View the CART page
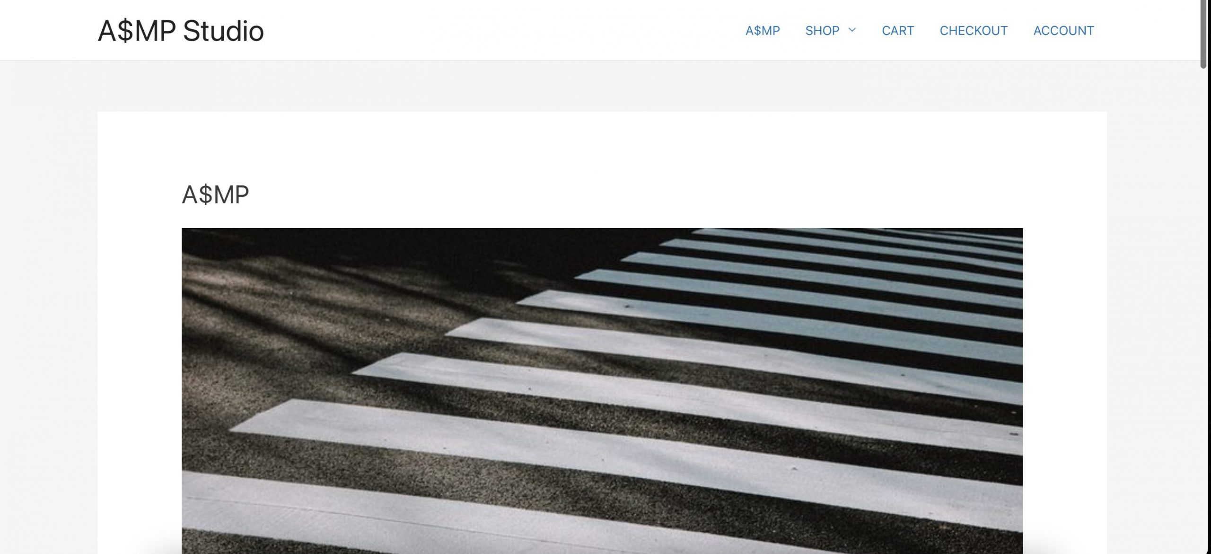Image resolution: width=1211 pixels, height=554 pixels. tap(898, 31)
